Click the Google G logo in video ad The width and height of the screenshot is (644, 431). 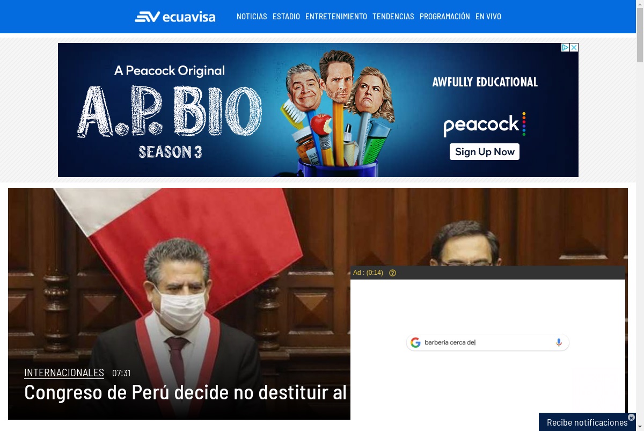[x=415, y=342]
